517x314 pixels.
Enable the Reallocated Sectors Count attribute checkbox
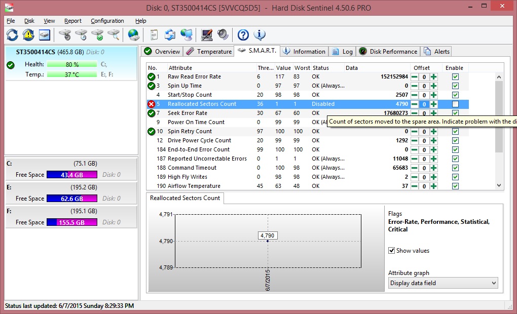(x=455, y=104)
